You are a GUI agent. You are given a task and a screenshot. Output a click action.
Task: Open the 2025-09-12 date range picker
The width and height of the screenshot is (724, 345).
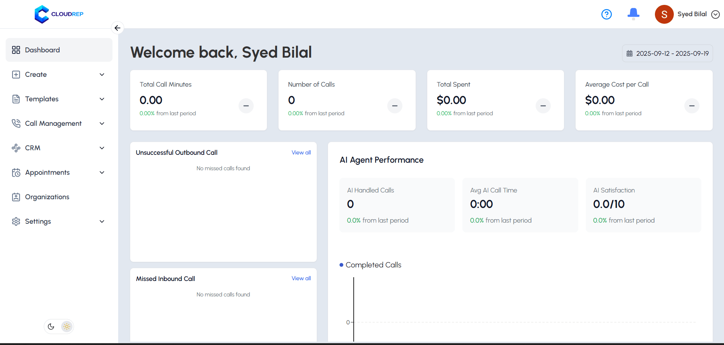[x=667, y=53]
